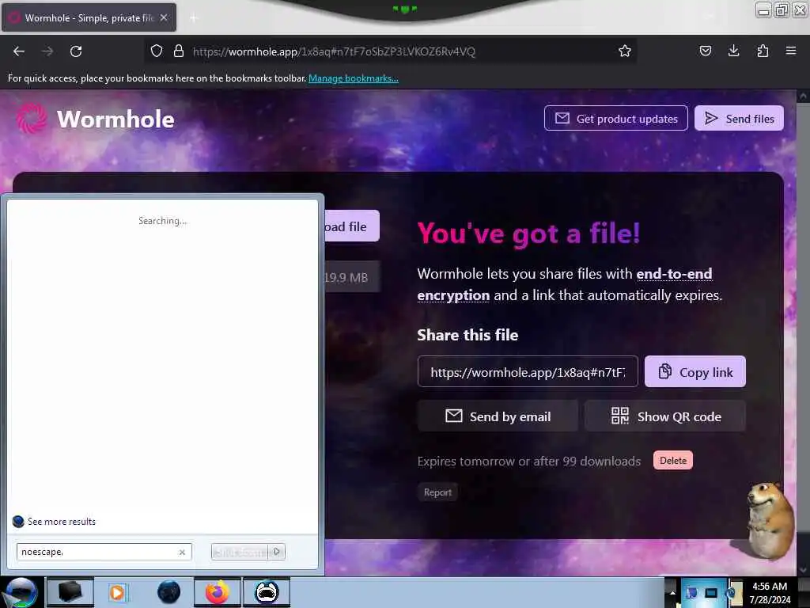Close the Wormhole browser tab
Viewport: 810px width, 608px height.
(164, 17)
